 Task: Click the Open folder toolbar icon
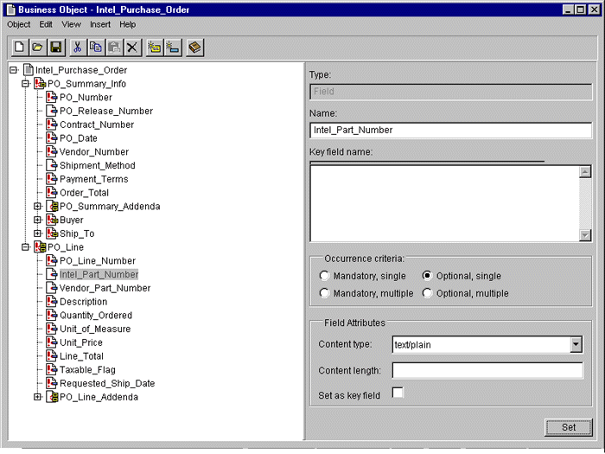(x=37, y=48)
